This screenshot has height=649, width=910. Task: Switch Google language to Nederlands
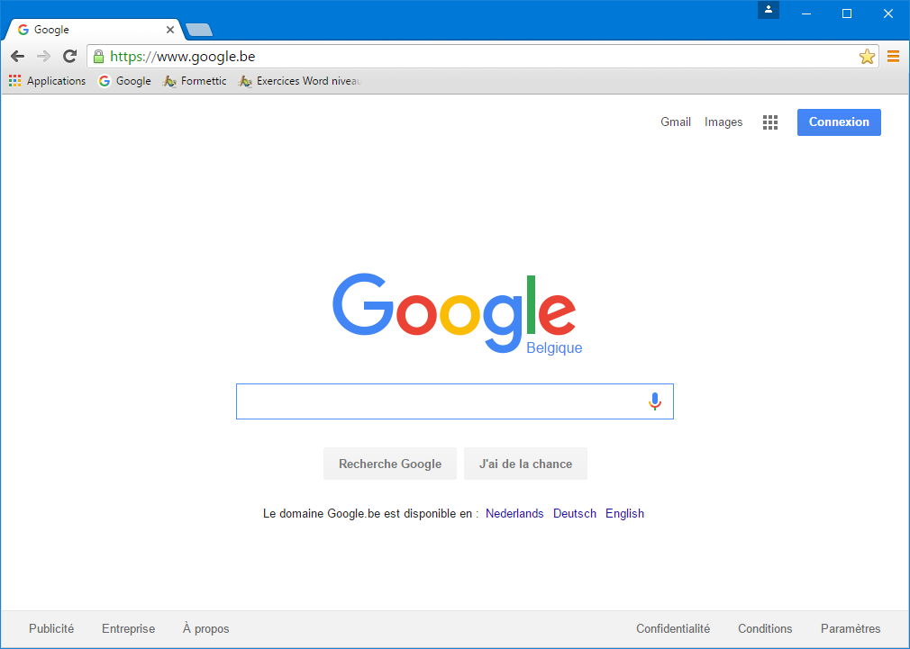[514, 513]
